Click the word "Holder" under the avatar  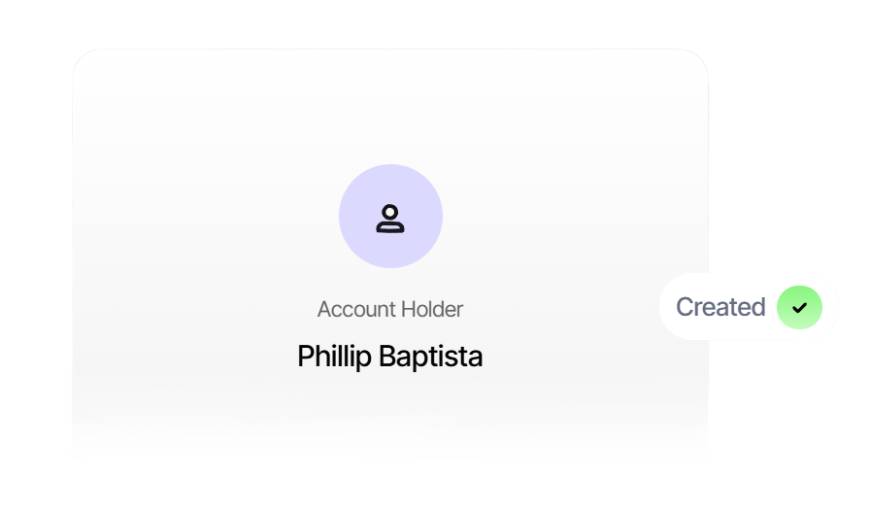click(x=427, y=309)
